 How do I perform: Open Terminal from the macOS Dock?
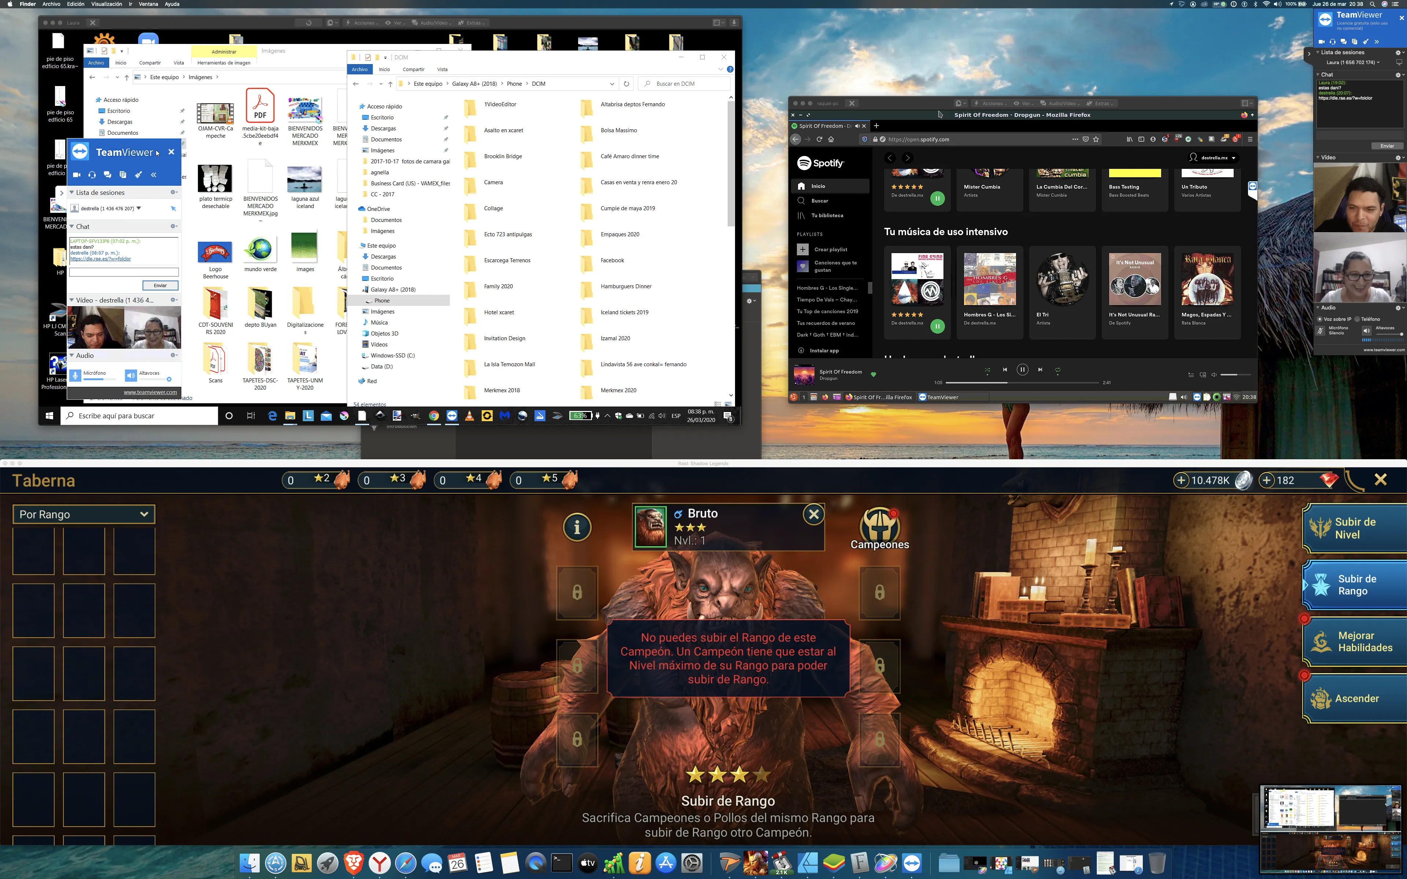click(x=562, y=863)
